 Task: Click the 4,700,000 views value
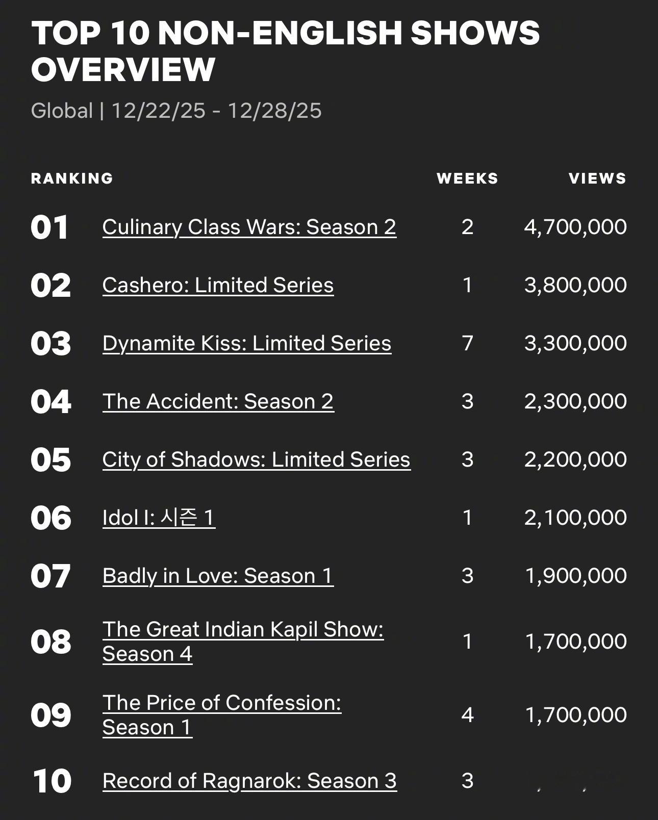point(575,227)
